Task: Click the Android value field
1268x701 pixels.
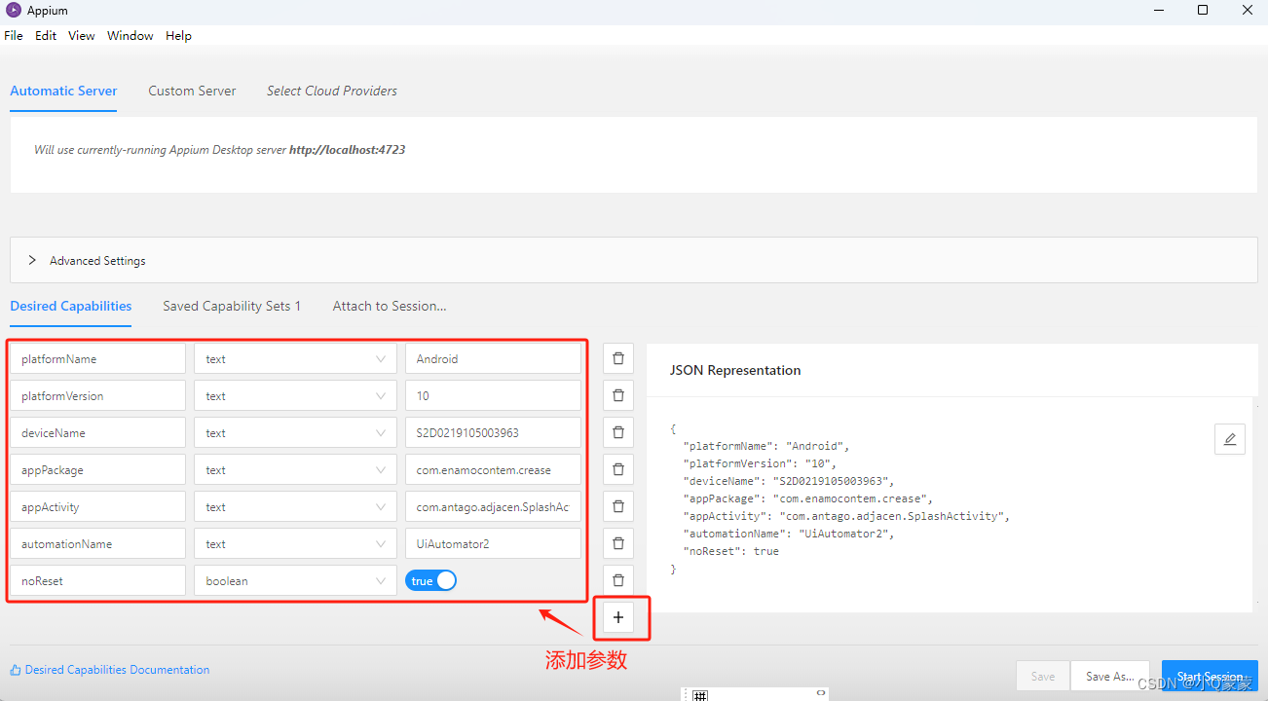Action: point(493,358)
